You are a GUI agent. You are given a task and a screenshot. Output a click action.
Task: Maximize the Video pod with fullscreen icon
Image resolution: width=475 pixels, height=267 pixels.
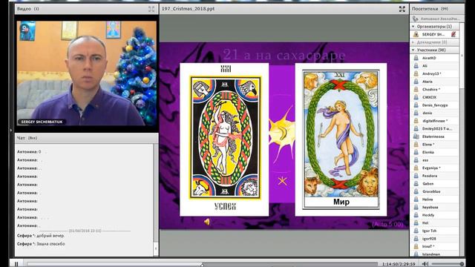click(x=151, y=9)
